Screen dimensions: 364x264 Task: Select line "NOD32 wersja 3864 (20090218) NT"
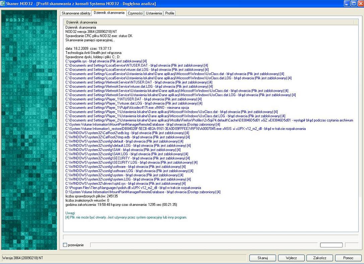point(91,31)
